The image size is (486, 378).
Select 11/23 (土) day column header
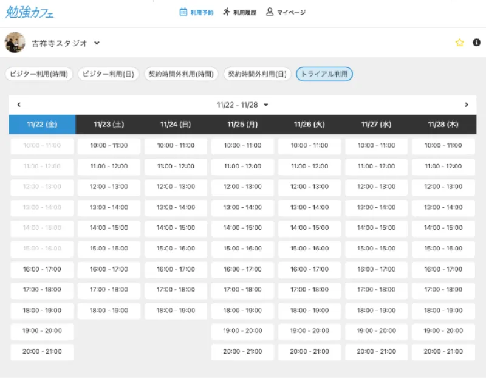tap(109, 125)
